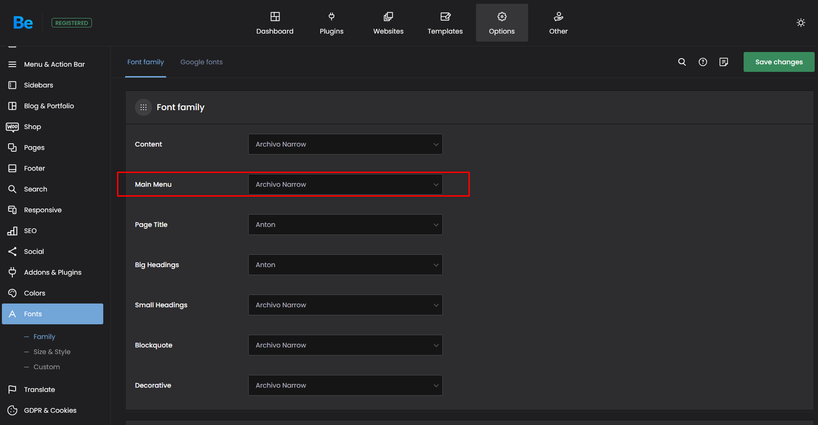Click the SEO bar chart icon
818x425 pixels.
[x=12, y=231]
